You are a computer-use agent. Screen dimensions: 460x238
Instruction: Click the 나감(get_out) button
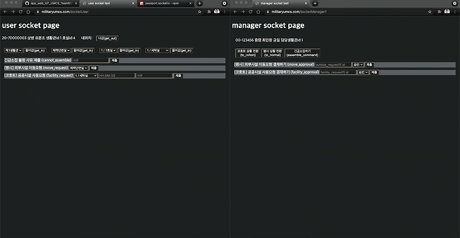pyautogui.click(x=107, y=39)
